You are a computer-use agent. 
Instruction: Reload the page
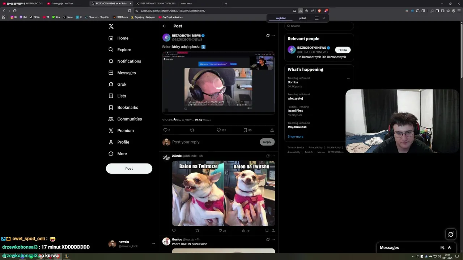[15, 11]
